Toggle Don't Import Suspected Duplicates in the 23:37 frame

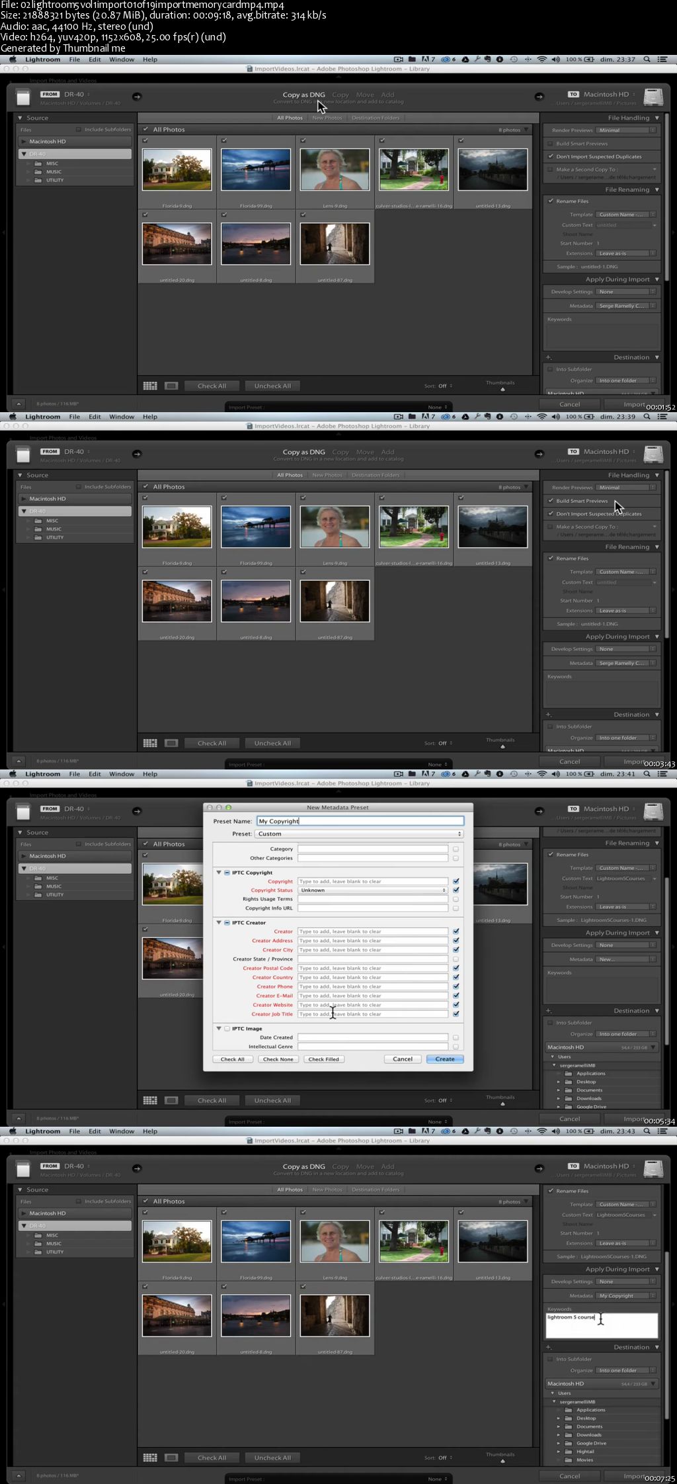[x=550, y=157]
